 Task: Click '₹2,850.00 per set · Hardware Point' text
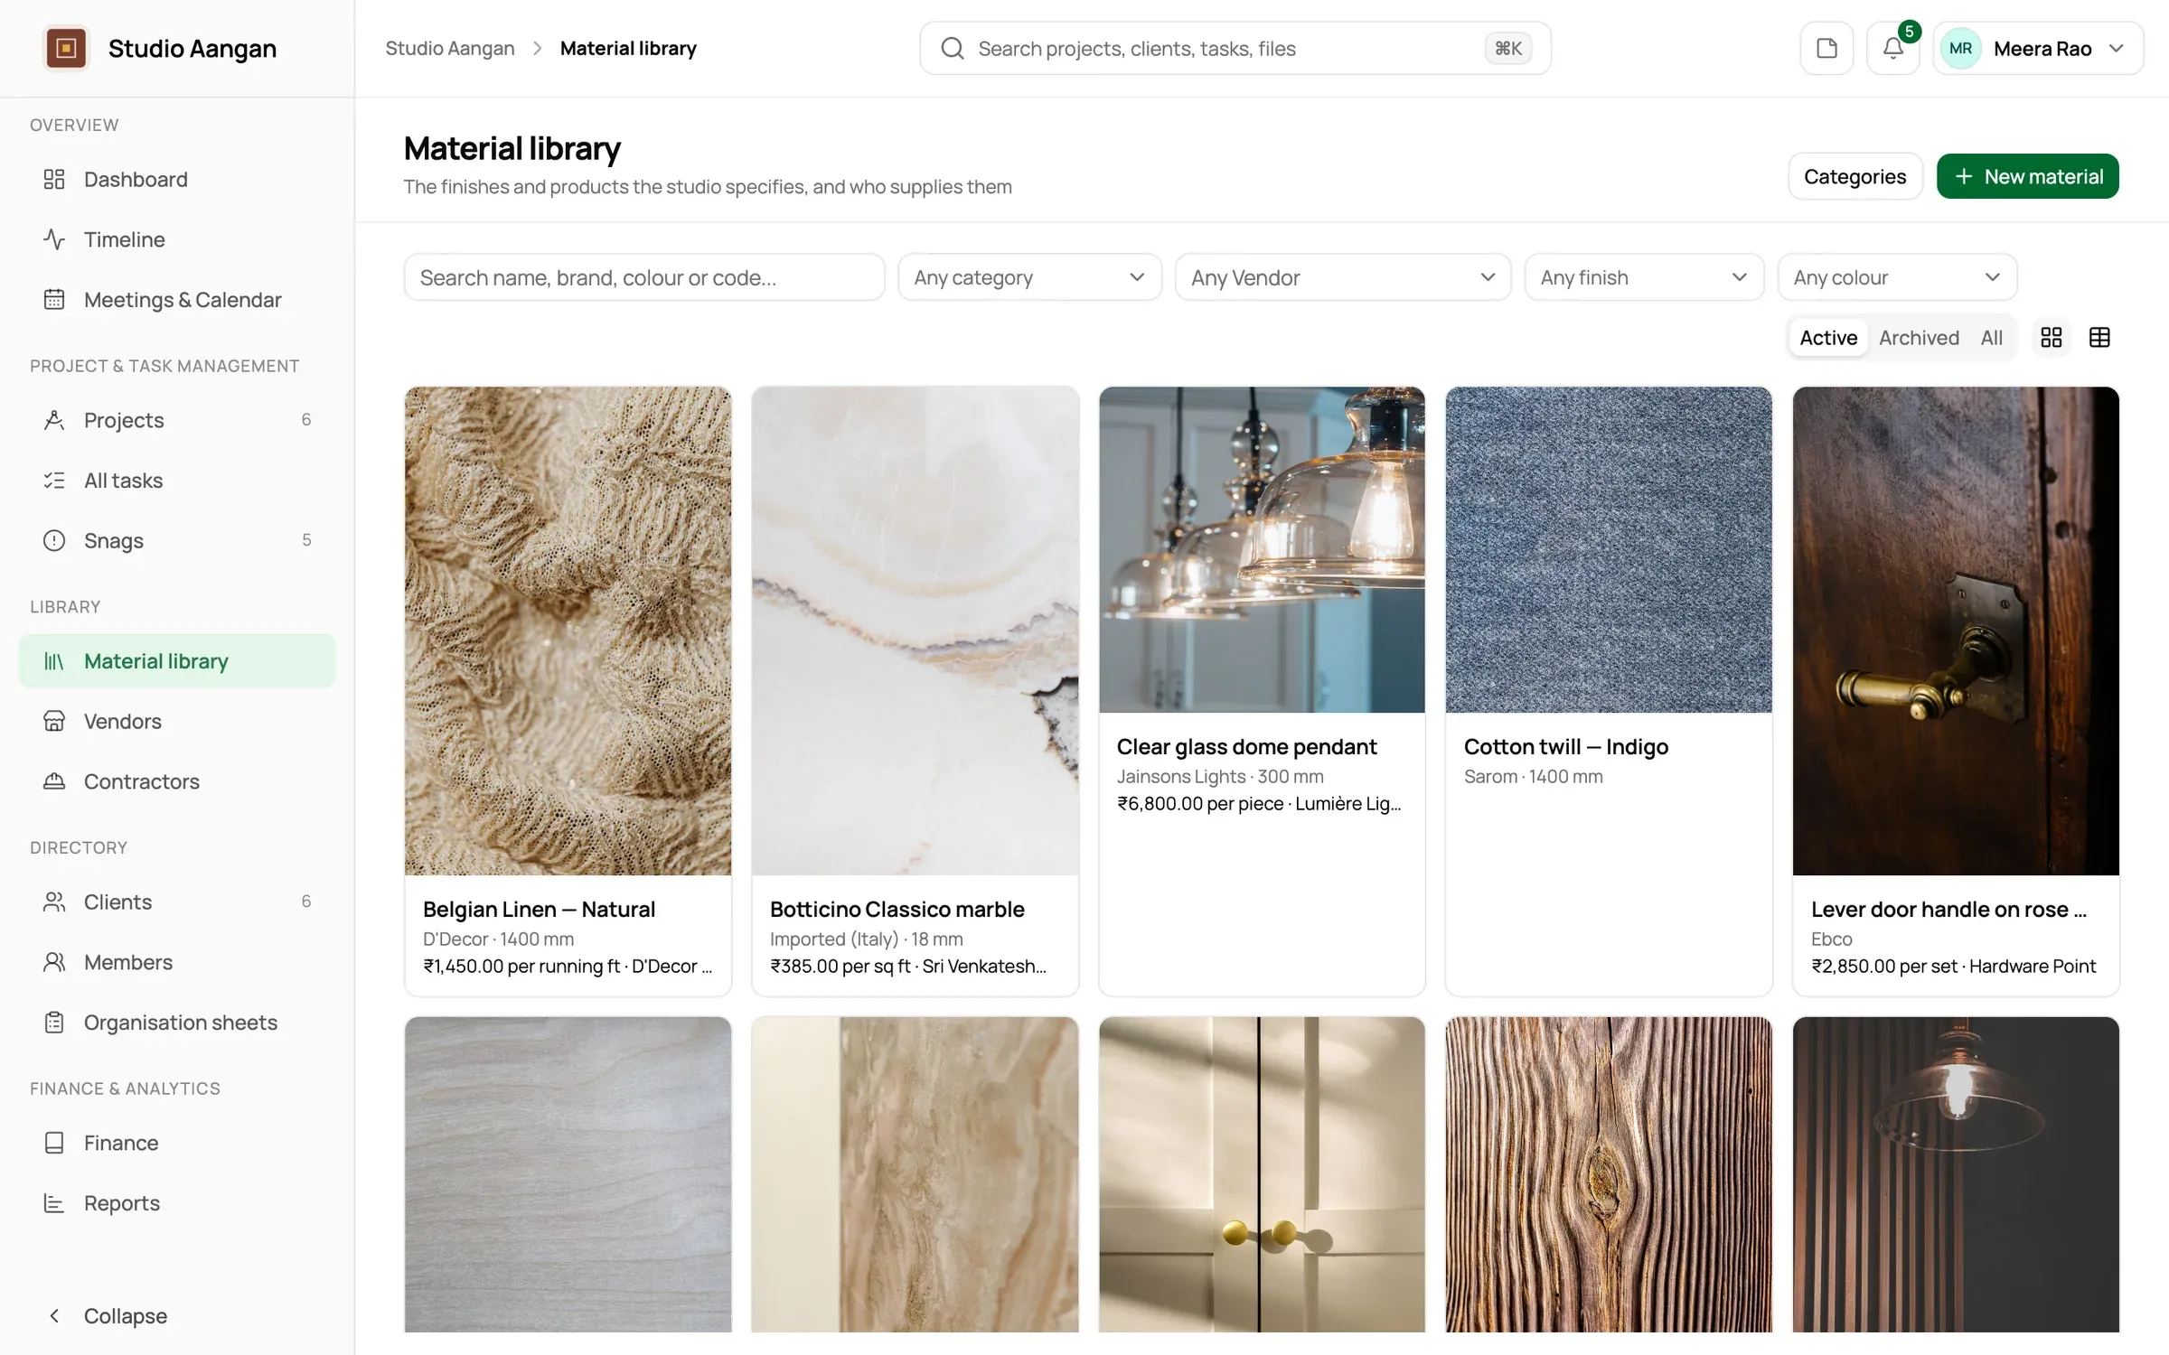[1953, 966]
